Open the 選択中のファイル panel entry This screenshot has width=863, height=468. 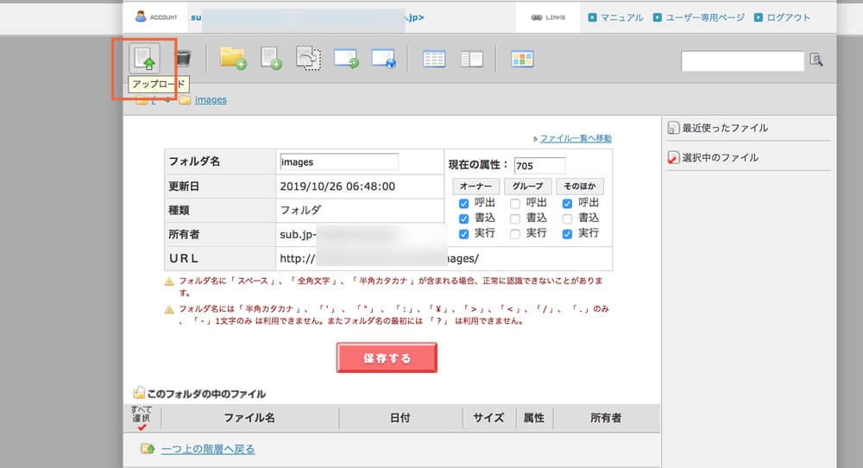coord(721,157)
